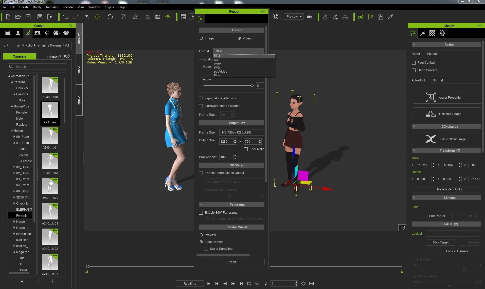Enable Export alpha video only

(x=201, y=98)
